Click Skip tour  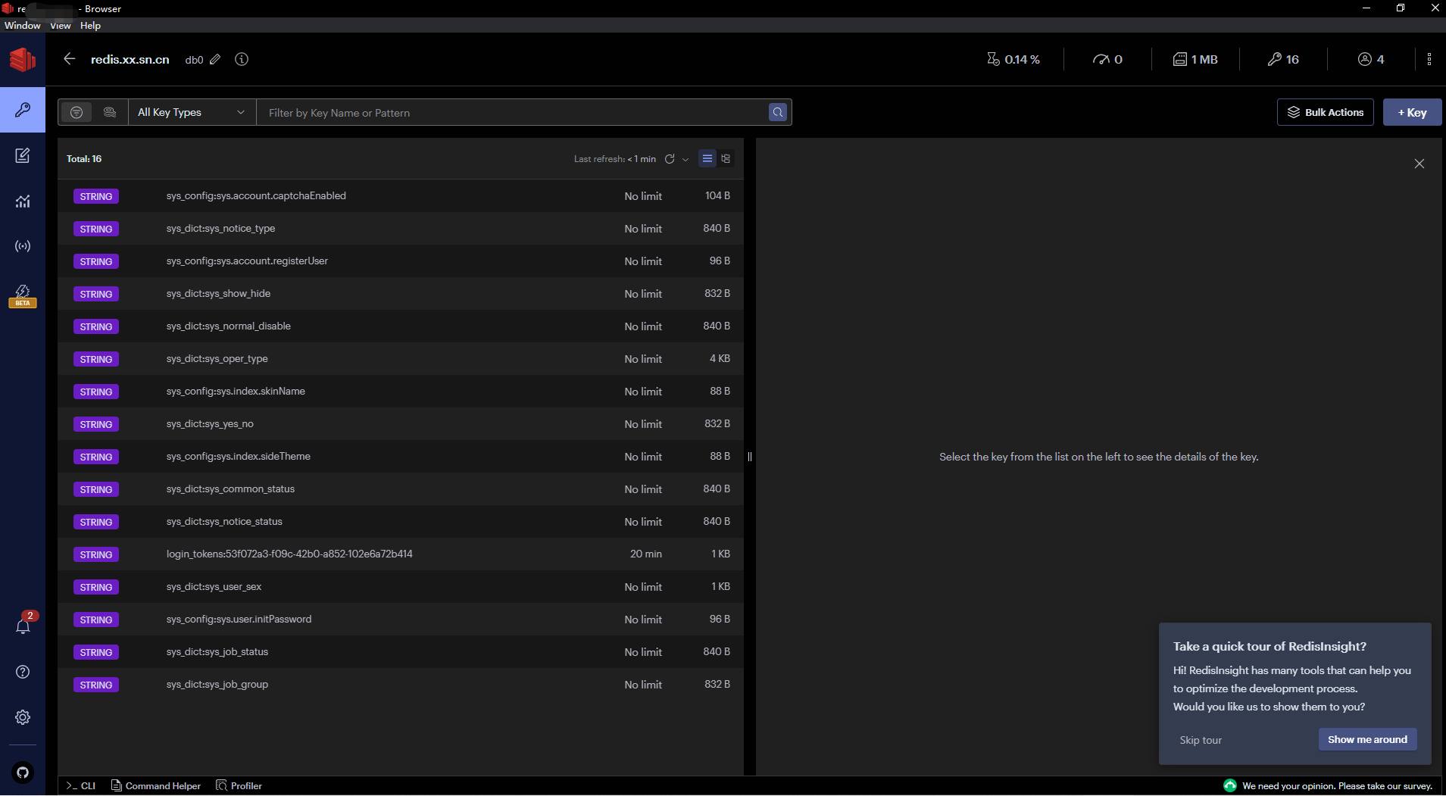point(1201,740)
